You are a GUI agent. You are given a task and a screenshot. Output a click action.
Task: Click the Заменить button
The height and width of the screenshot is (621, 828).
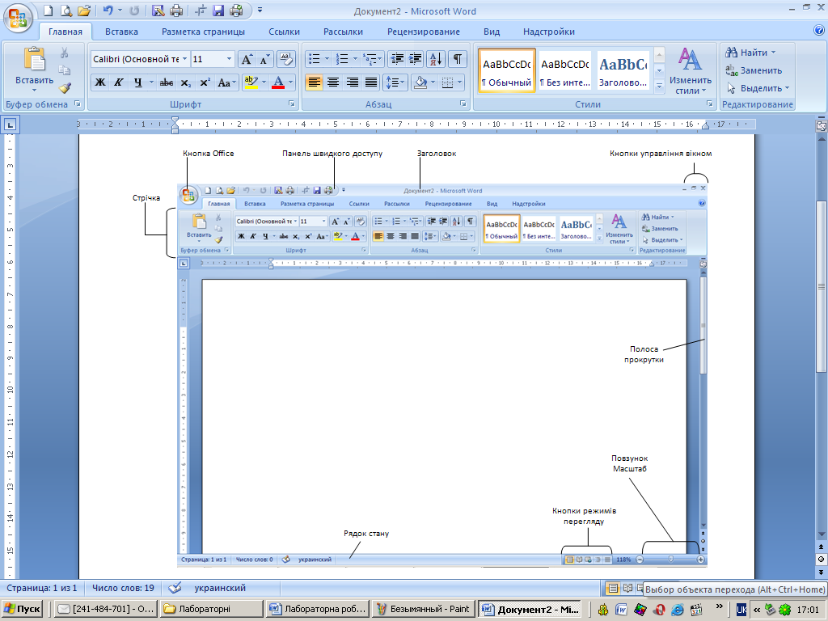pyautogui.click(x=754, y=70)
